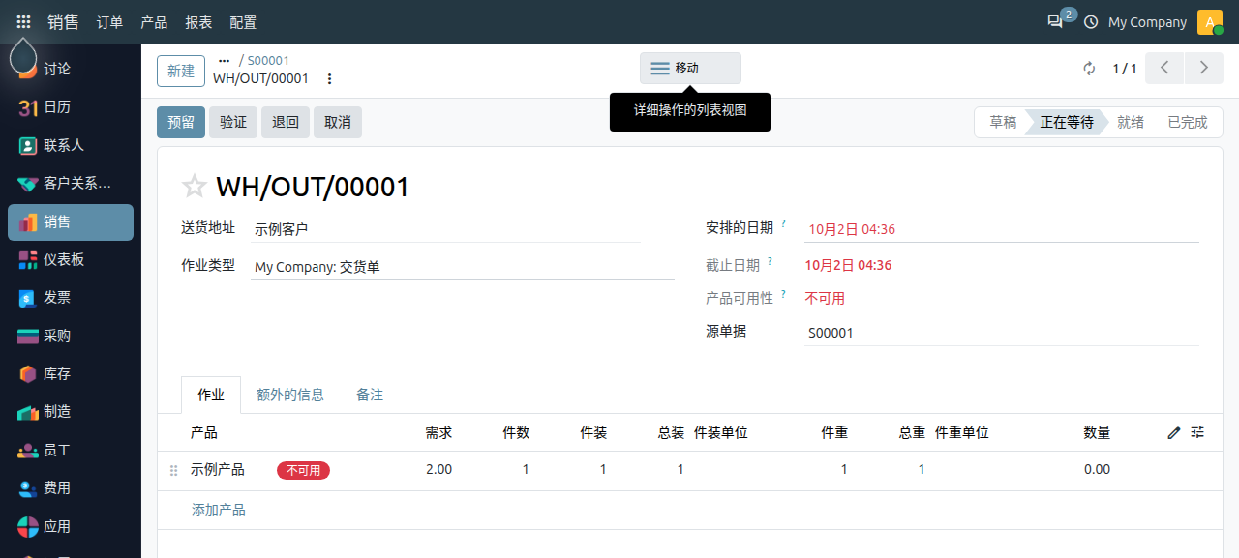Open the activities clock icon
The image size is (1239, 558).
[x=1091, y=22]
